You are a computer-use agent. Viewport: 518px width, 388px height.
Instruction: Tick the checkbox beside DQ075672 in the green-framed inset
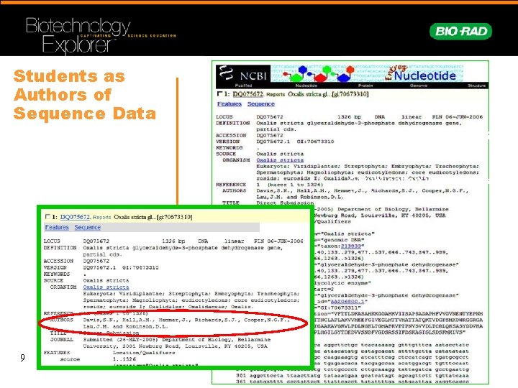(47, 217)
